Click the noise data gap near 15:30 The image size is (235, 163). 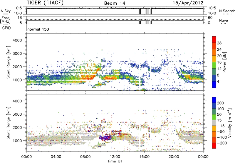[140, 11]
